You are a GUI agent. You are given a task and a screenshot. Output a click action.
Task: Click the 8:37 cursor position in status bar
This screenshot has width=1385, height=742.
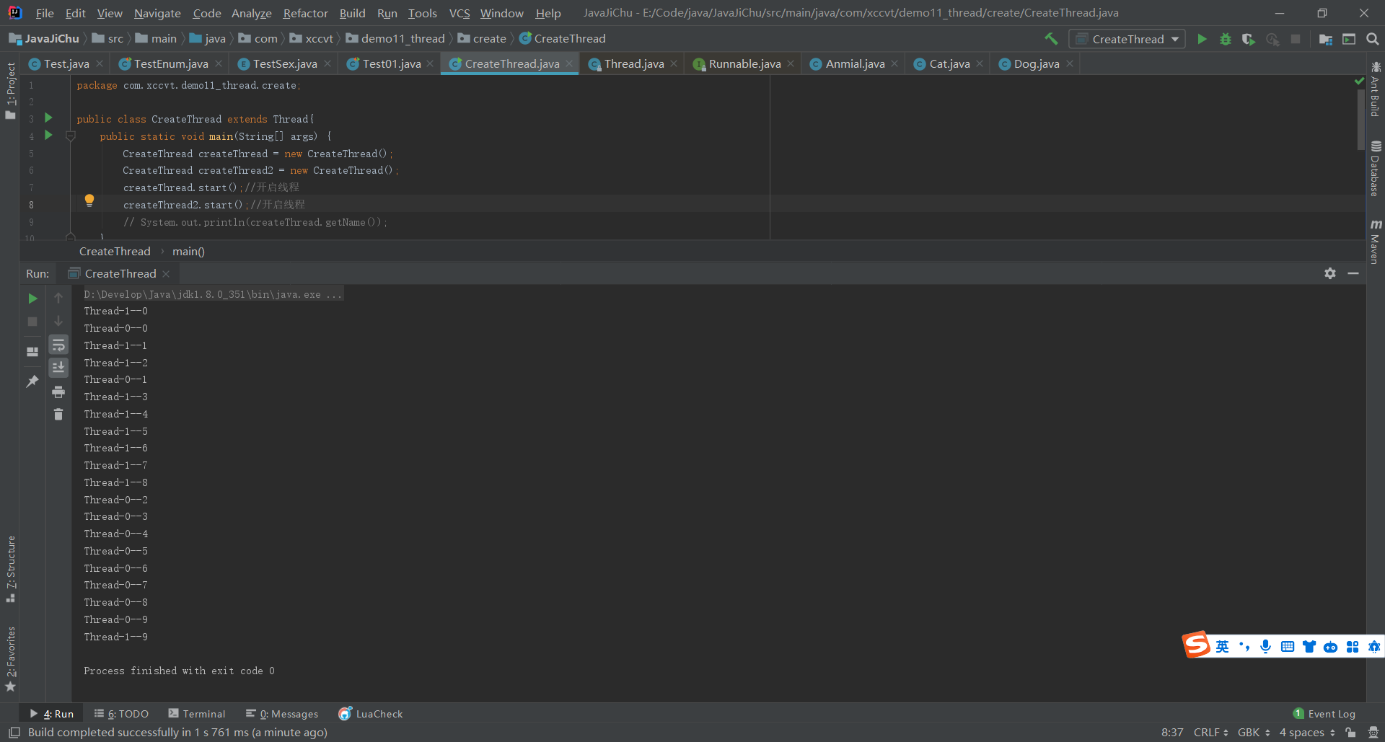[x=1172, y=733]
